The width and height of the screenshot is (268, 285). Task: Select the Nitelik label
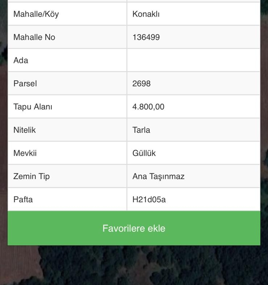[25, 130]
